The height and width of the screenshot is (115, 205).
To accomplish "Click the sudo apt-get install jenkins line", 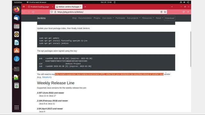I will tap(54, 43).
